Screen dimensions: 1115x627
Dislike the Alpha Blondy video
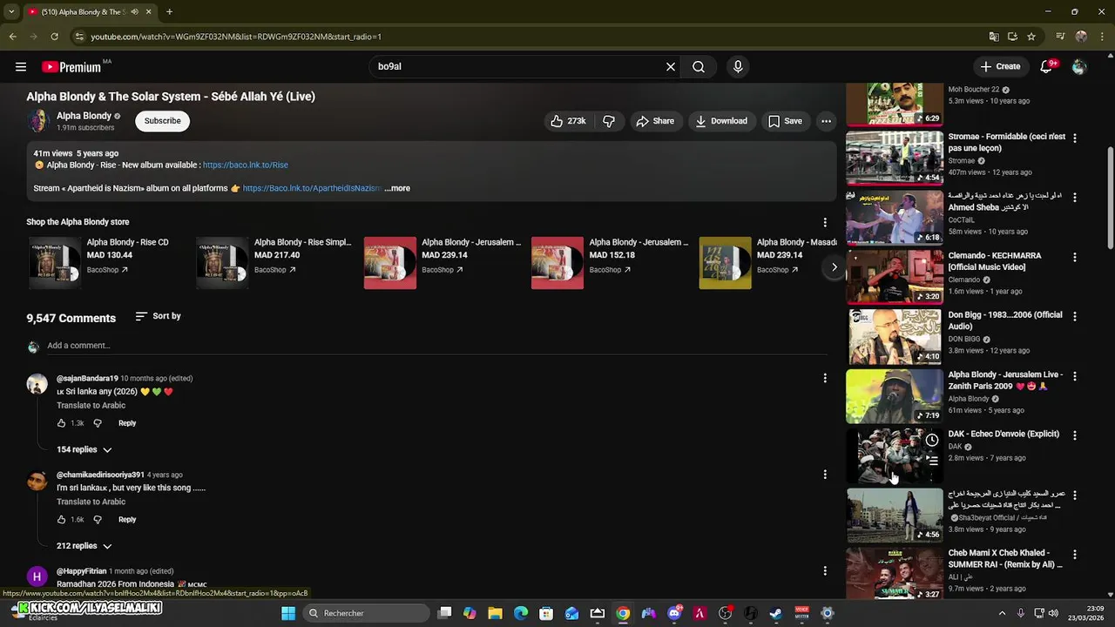point(609,121)
